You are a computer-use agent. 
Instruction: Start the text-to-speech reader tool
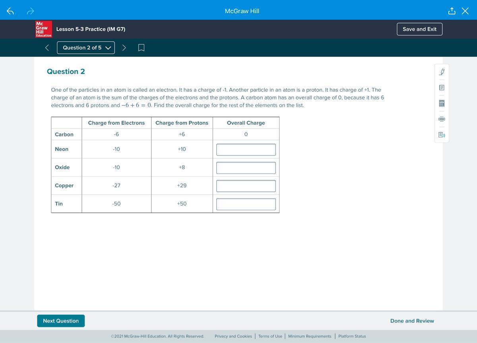pyautogui.click(x=442, y=135)
